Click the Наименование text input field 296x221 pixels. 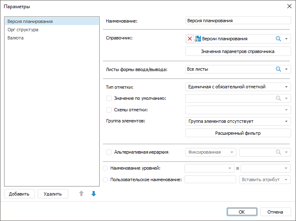[238, 21]
